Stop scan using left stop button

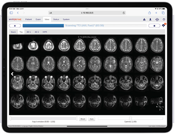pyautogui.click(x=15, y=26)
